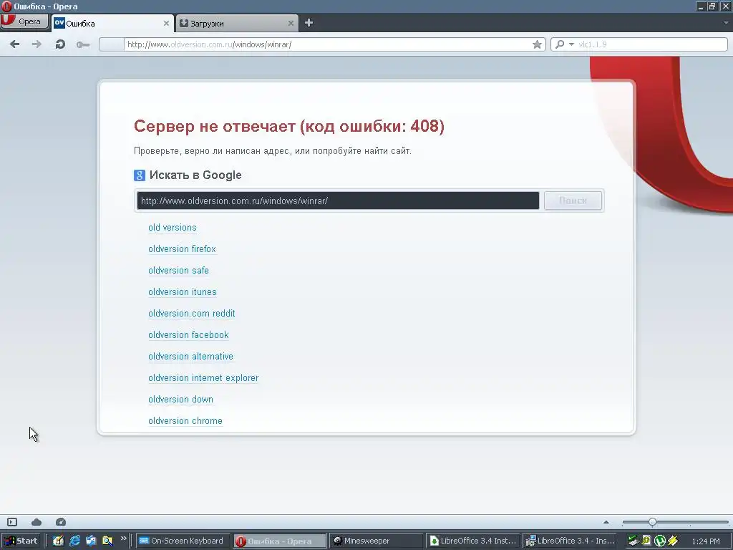Image resolution: width=733 pixels, height=550 pixels.
Task: Go forward to next page
Action: 37,44
